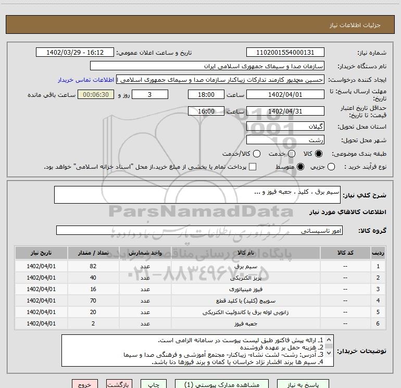The width and height of the screenshot is (401, 388).
Task: Click scroll-up arrow in buyer notes box
Action: (x=329, y=340)
